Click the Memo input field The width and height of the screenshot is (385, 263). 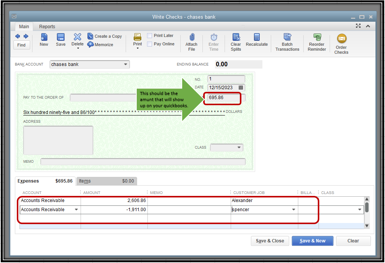click(x=143, y=162)
